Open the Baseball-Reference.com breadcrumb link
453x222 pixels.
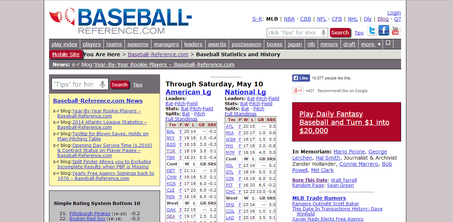(x=158, y=54)
